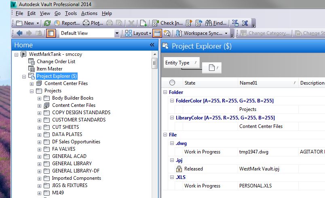Open the View menu
This screenshot has height=198, width=325.
point(45,13)
